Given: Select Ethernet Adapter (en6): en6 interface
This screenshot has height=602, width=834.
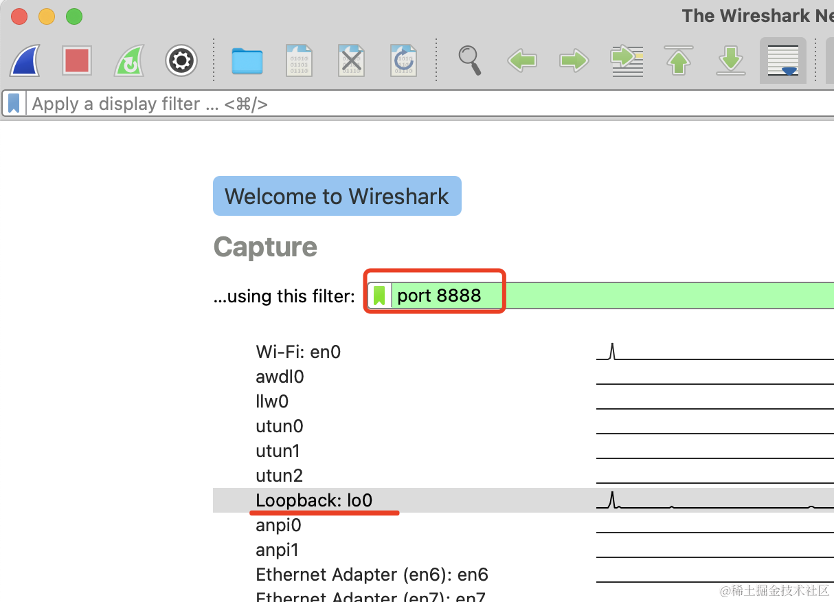Looking at the screenshot, I should pos(372,575).
